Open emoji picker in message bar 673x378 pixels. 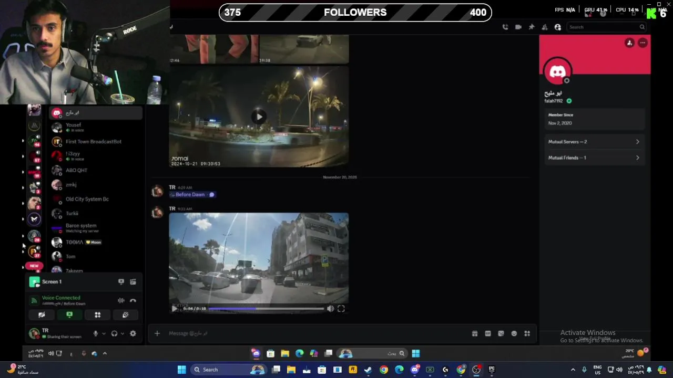[x=514, y=333]
